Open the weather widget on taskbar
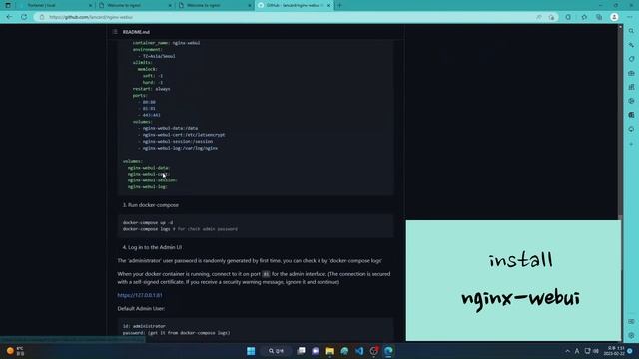 (x=16, y=351)
